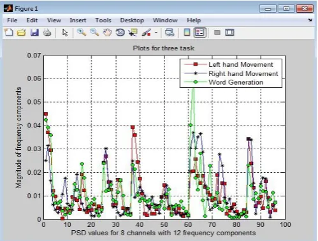Screen dimensions: 318x241
Task: Click the Show Plot Tools icon
Action: (x=229, y=33)
